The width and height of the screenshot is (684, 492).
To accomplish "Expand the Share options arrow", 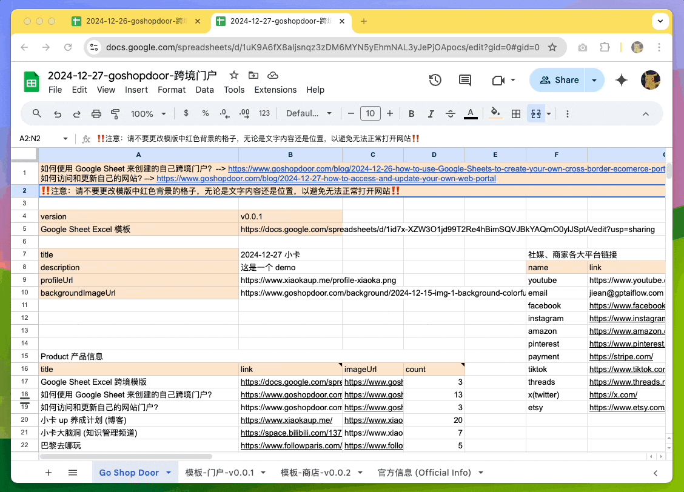I will click(x=594, y=80).
